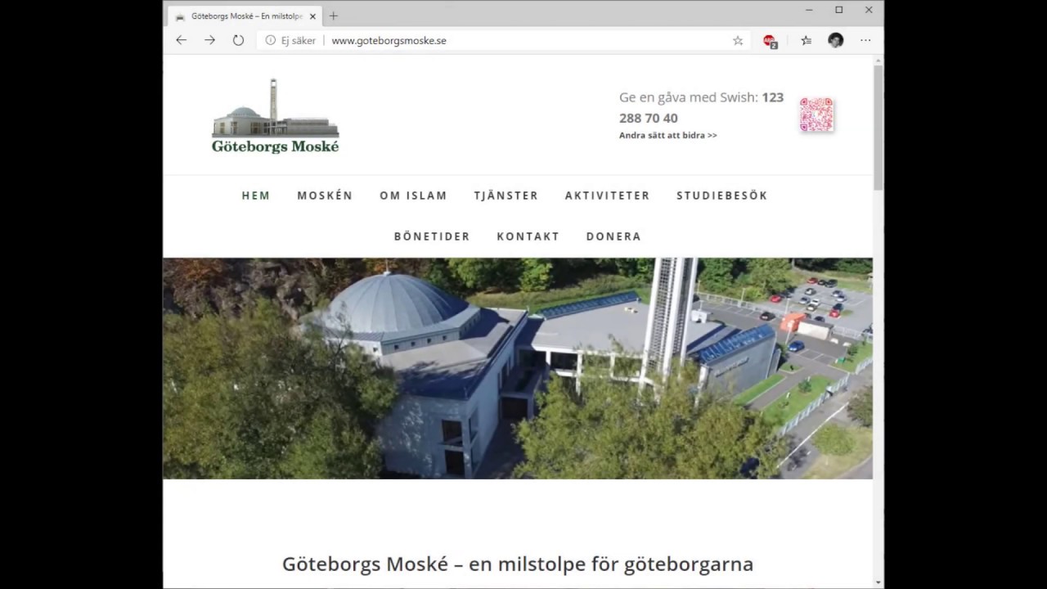This screenshot has height=589, width=1047.
Task: Click the Göteborgs Moské logo
Action: pyautogui.click(x=275, y=116)
